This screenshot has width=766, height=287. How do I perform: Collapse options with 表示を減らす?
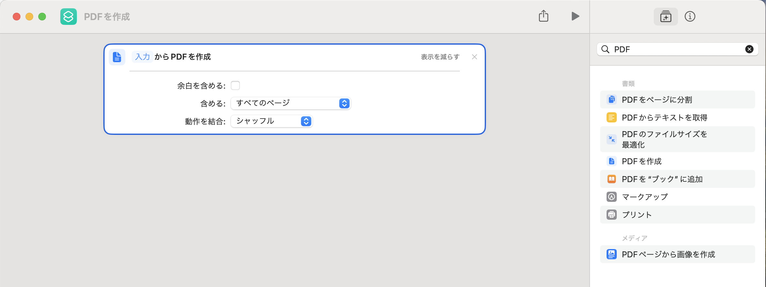click(x=440, y=57)
